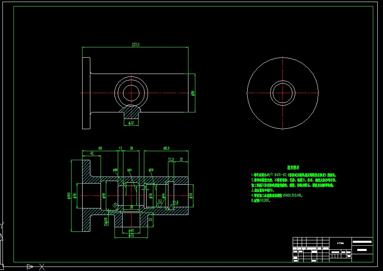Viewport: 383px width, 271px height.
Task: Select the 98.5 dimension text
Action: (x=166, y=148)
